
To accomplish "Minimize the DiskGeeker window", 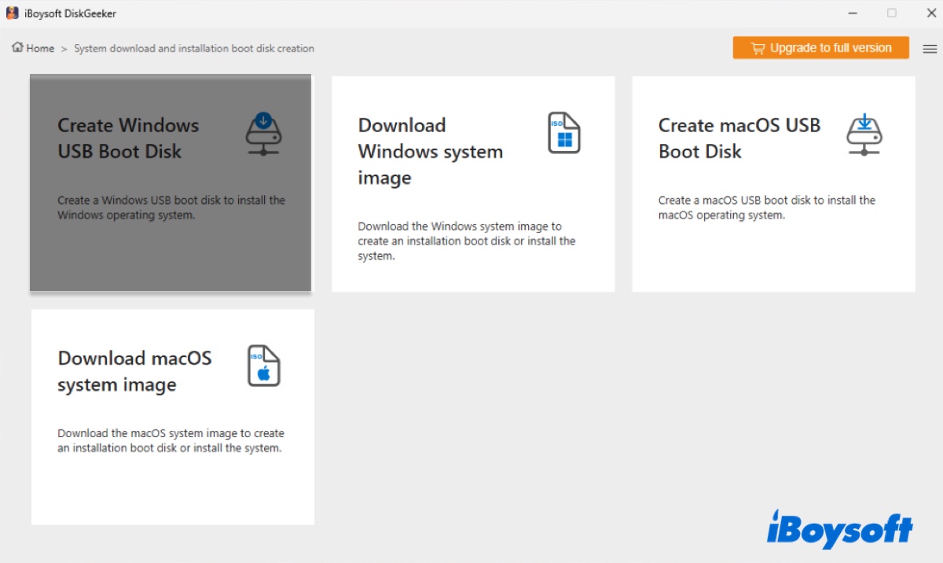I will pyautogui.click(x=853, y=13).
